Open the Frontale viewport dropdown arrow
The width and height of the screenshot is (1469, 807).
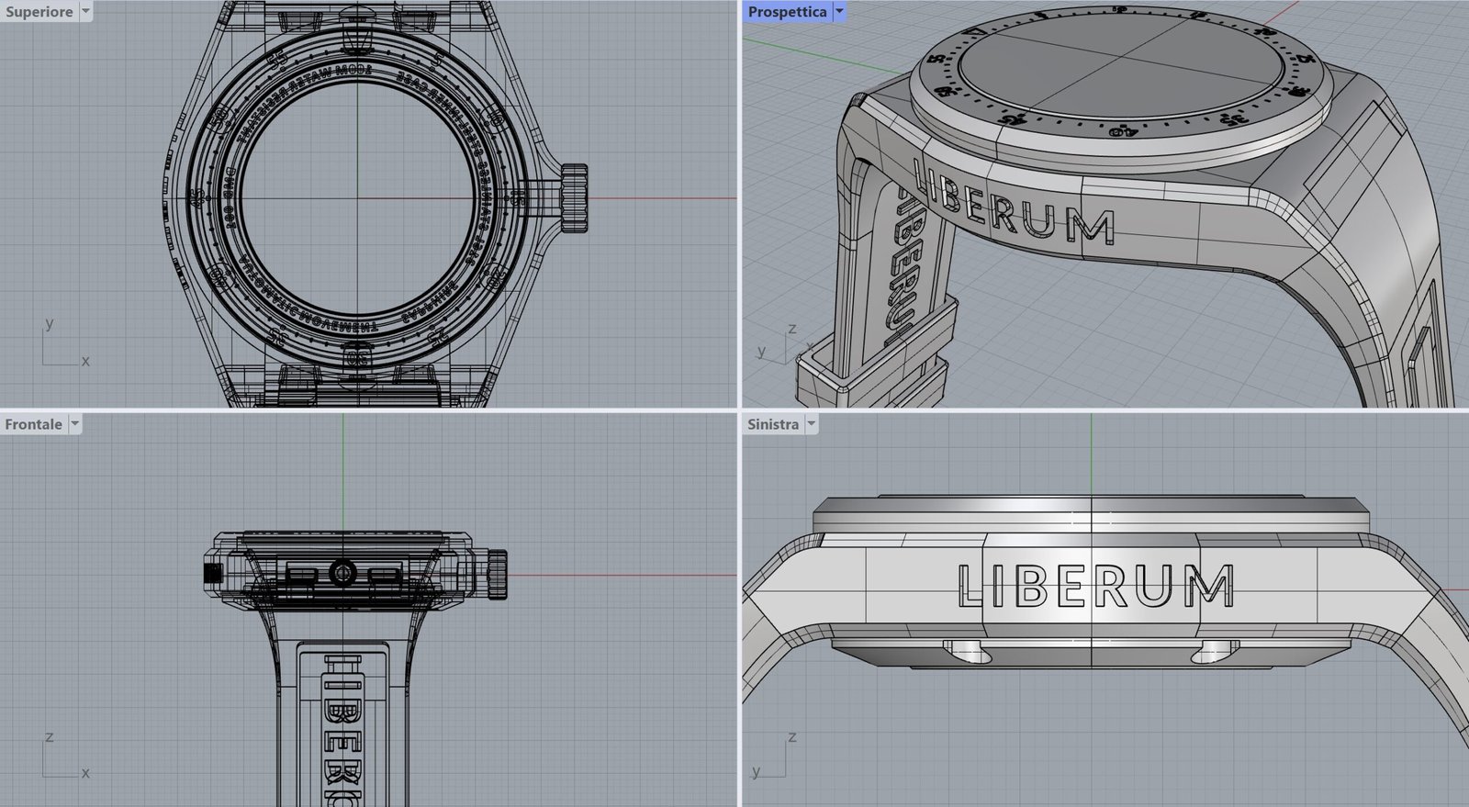point(75,424)
